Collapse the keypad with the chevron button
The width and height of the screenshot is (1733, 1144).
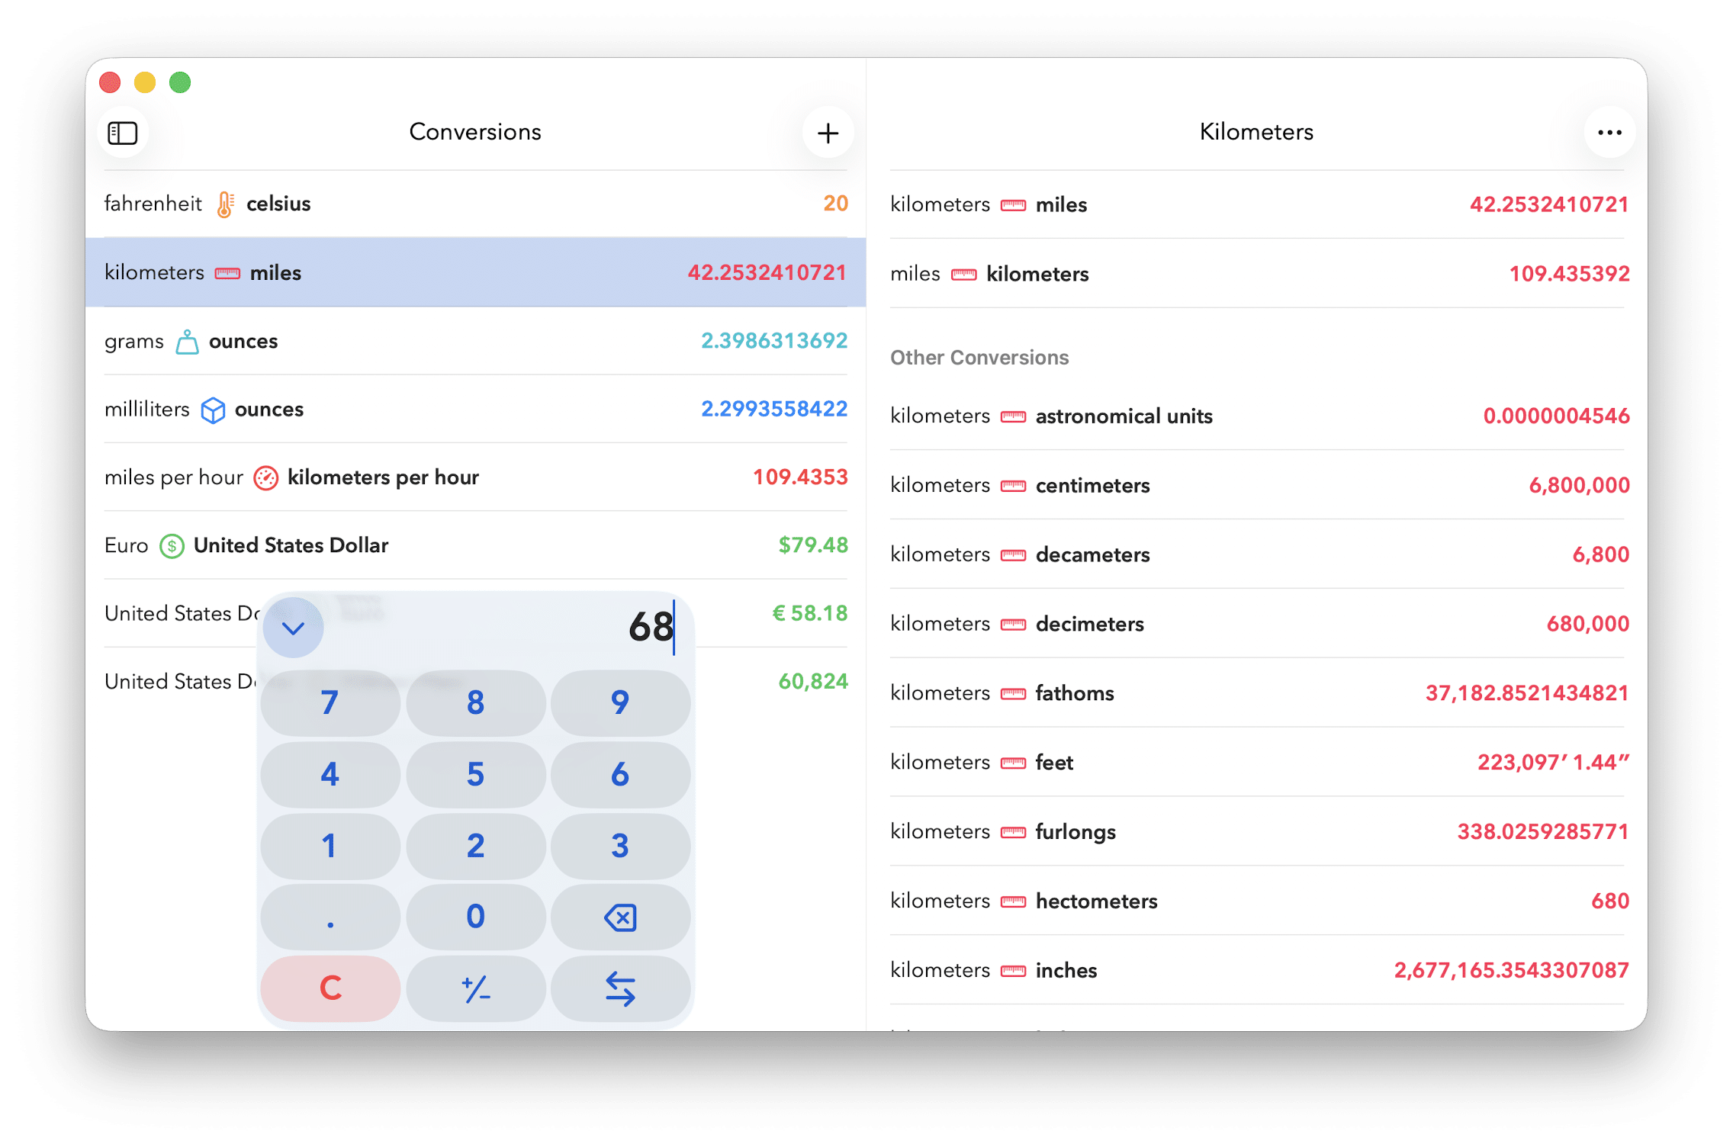pyautogui.click(x=294, y=628)
